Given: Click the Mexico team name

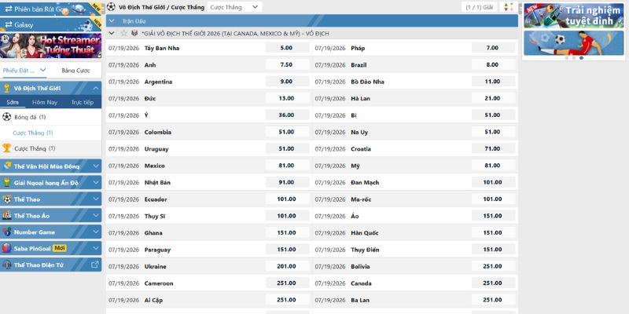Looking at the screenshot, I should pyautogui.click(x=154, y=166).
